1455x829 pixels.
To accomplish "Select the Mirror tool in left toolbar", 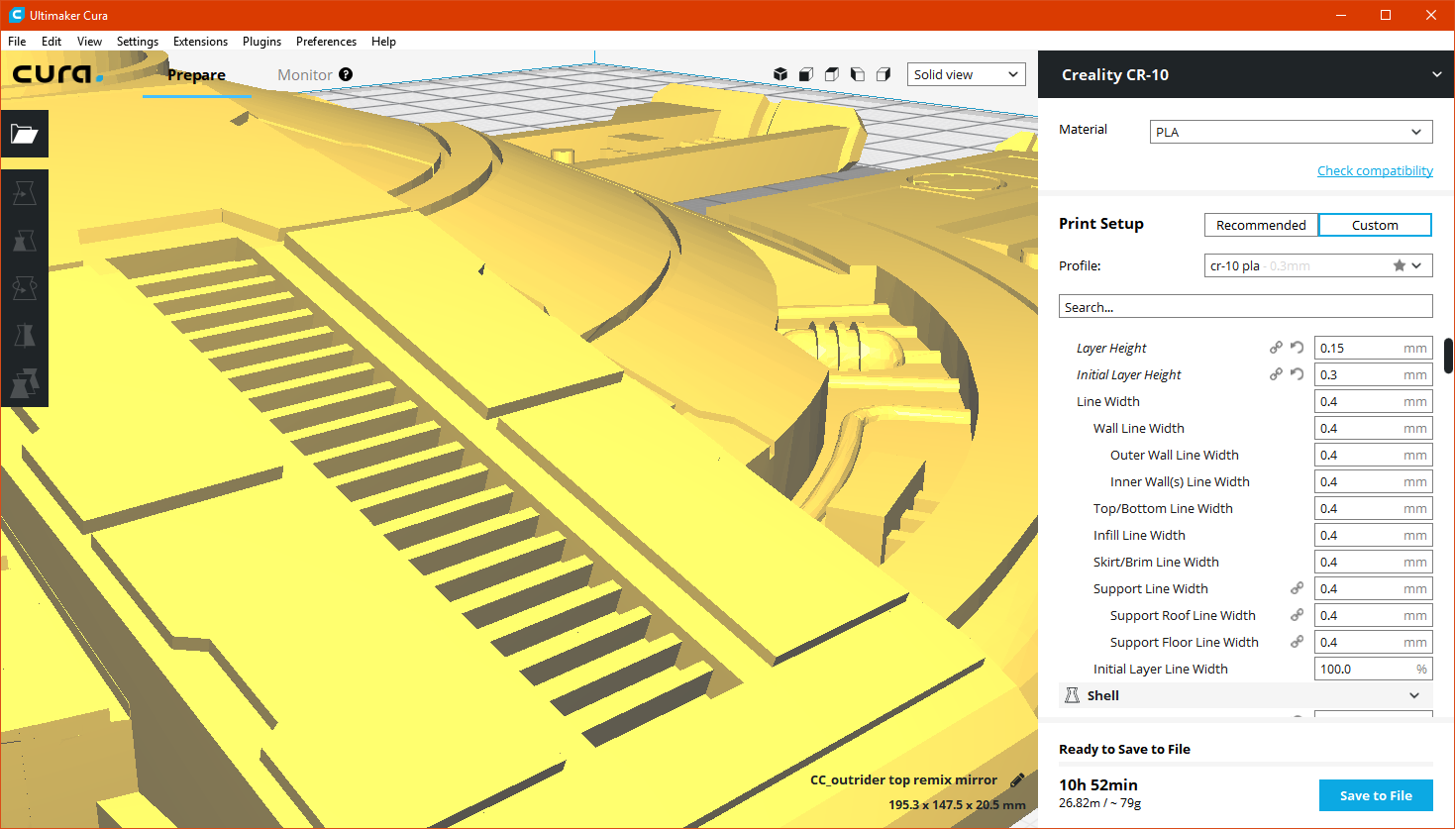I will coord(25,336).
